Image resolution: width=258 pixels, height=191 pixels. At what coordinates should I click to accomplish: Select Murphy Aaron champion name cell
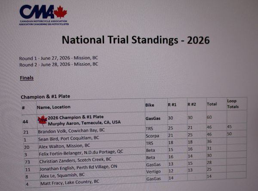click(x=84, y=123)
